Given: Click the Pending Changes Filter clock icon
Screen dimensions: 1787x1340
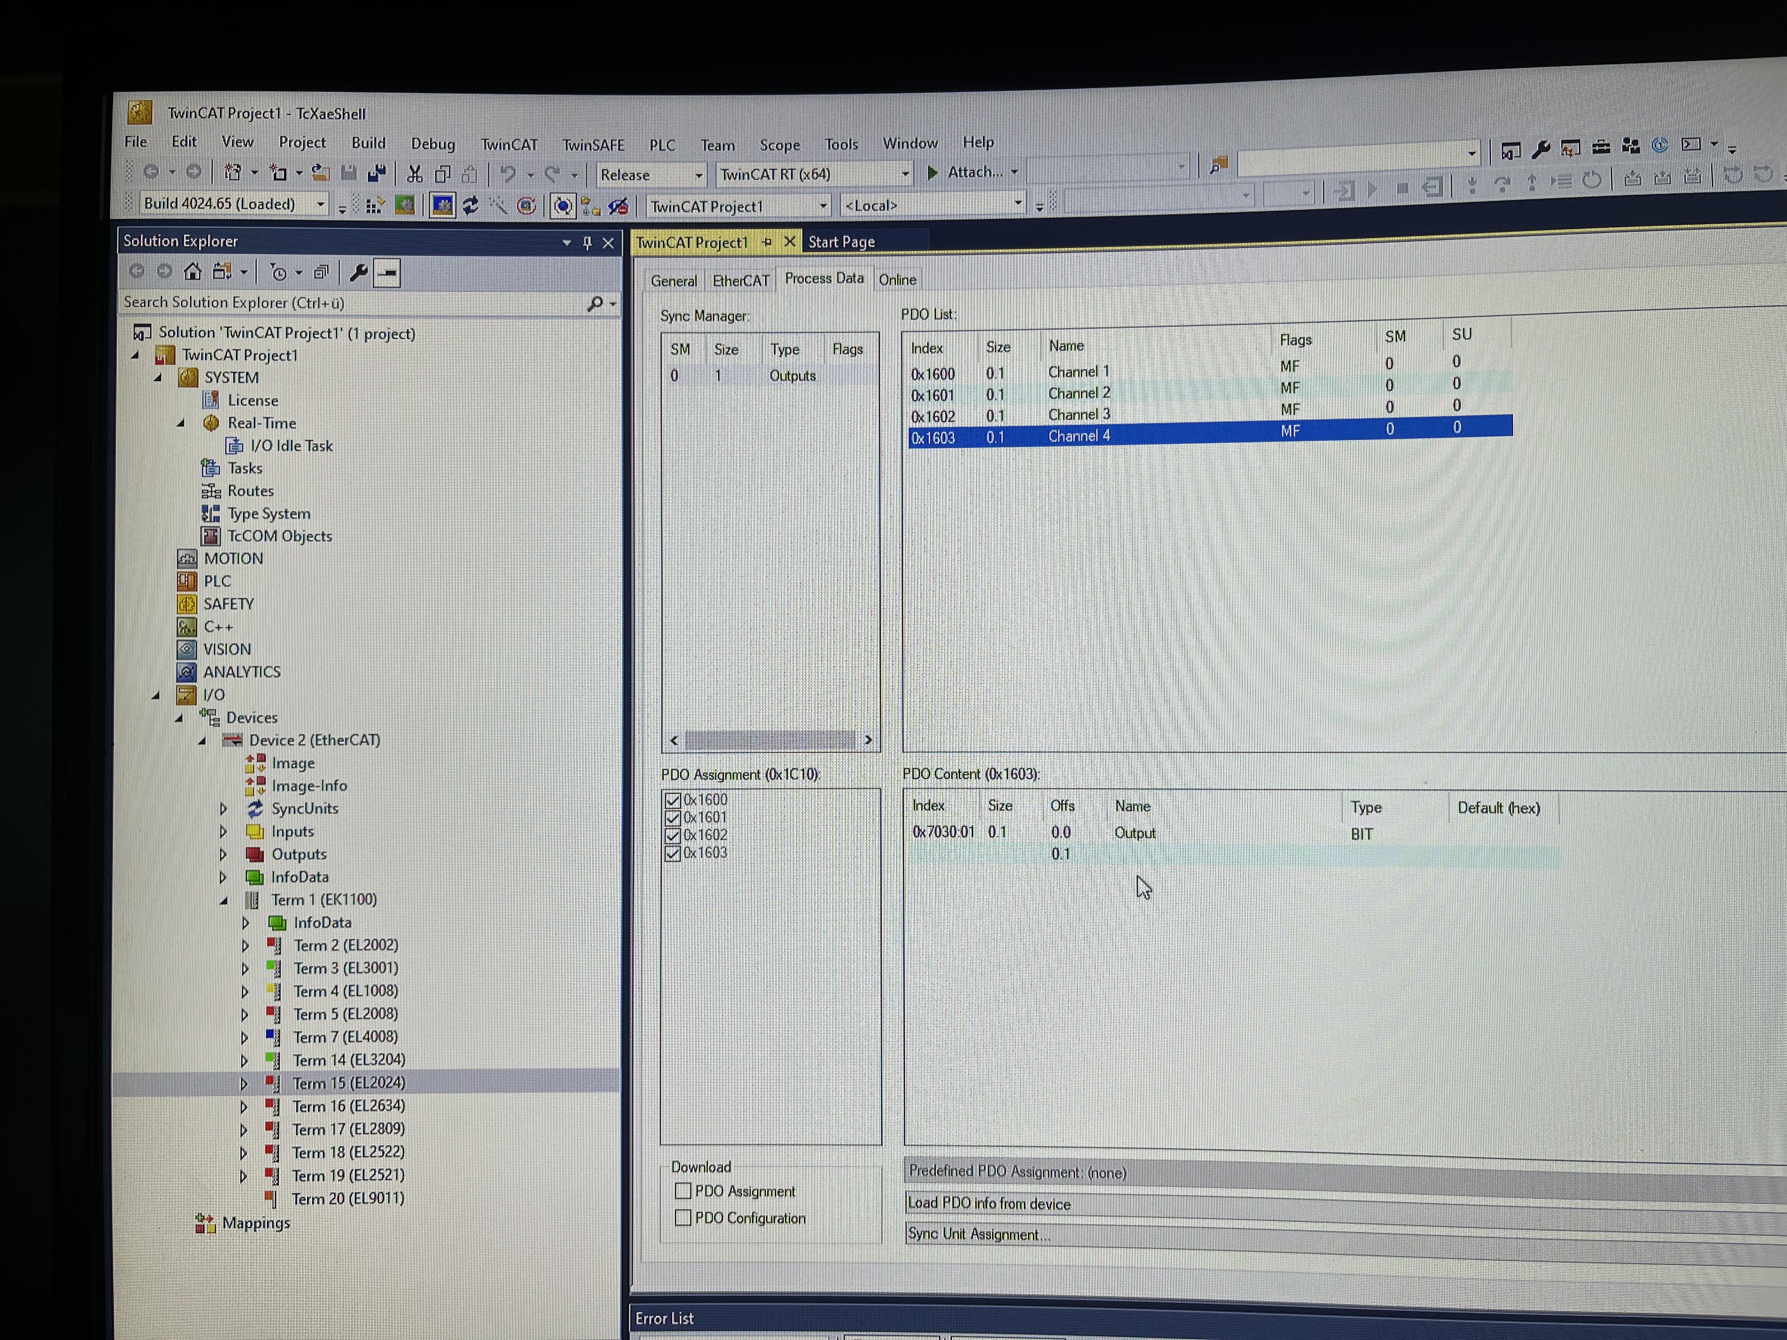Looking at the screenshot, I should coord(279,273).
